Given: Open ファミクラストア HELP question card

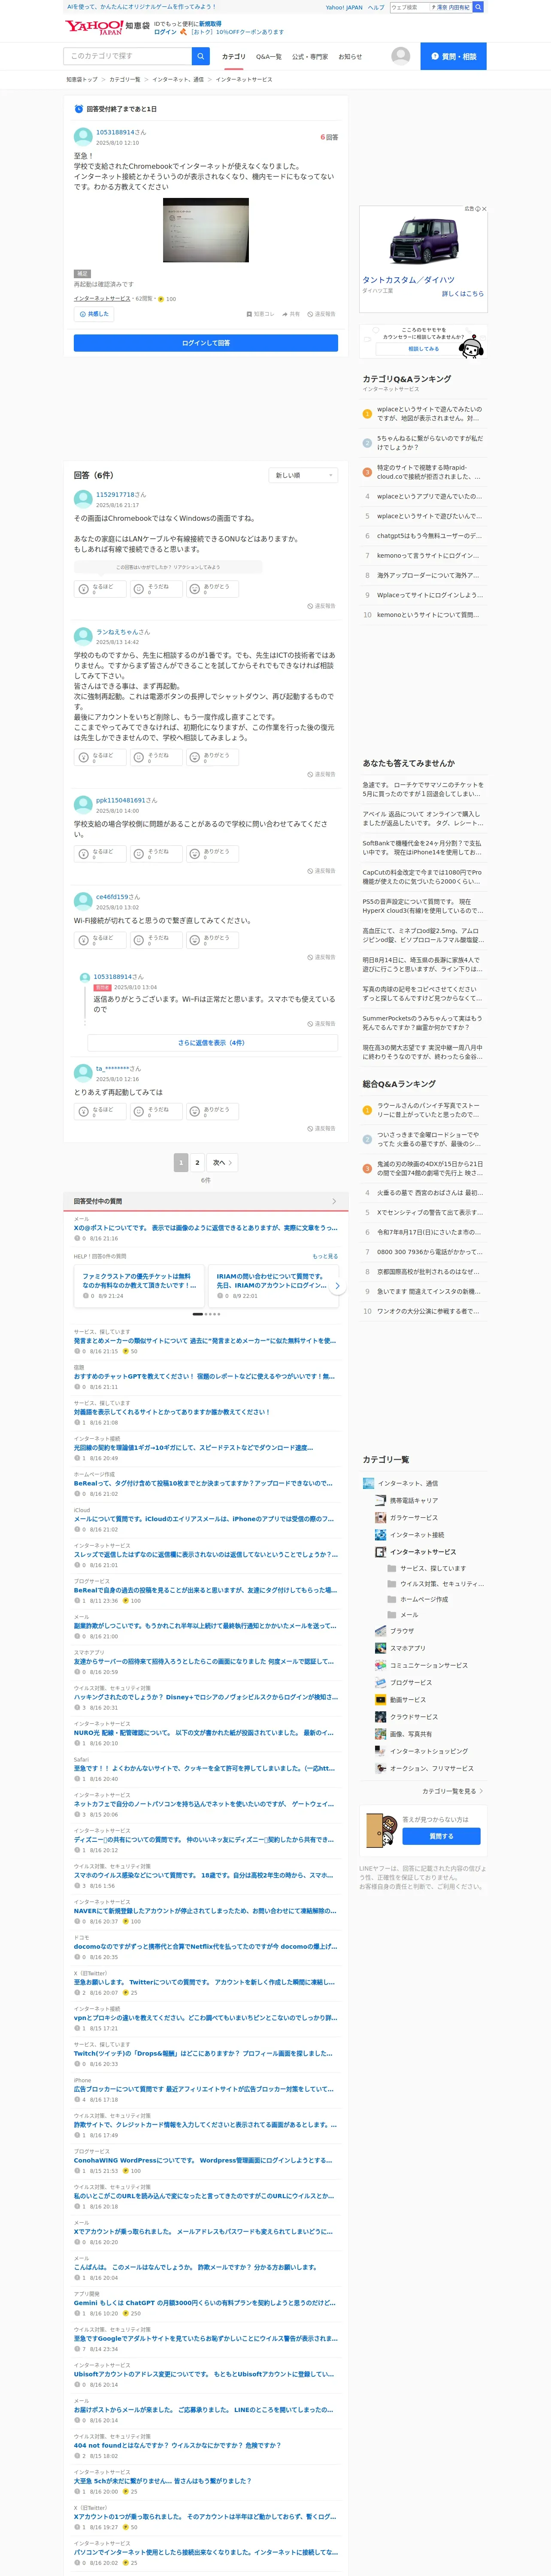Looking at the screenshot, I should (x=138, y=1285).
